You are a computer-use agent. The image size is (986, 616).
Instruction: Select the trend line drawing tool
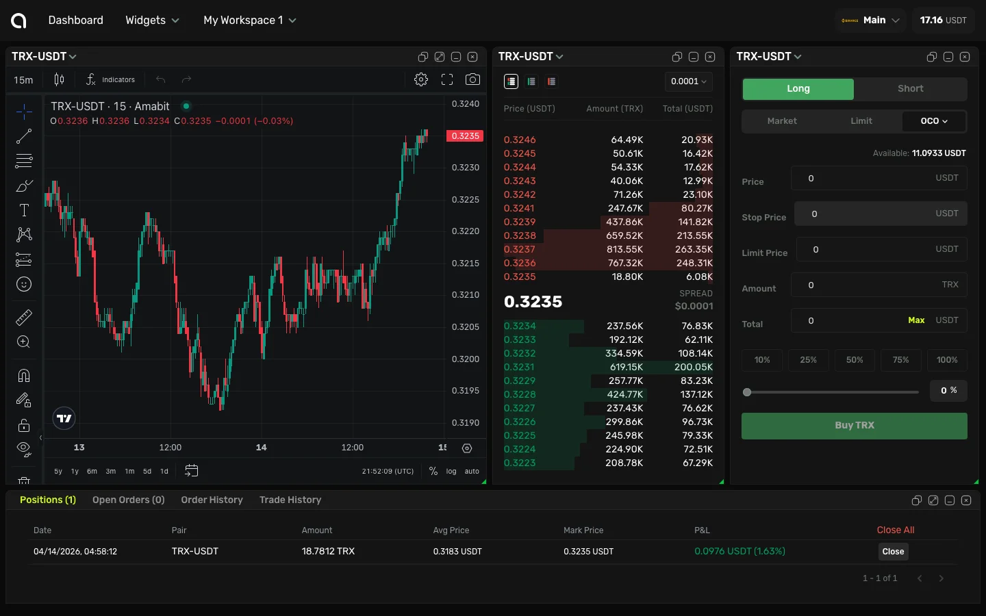[23, 136]
